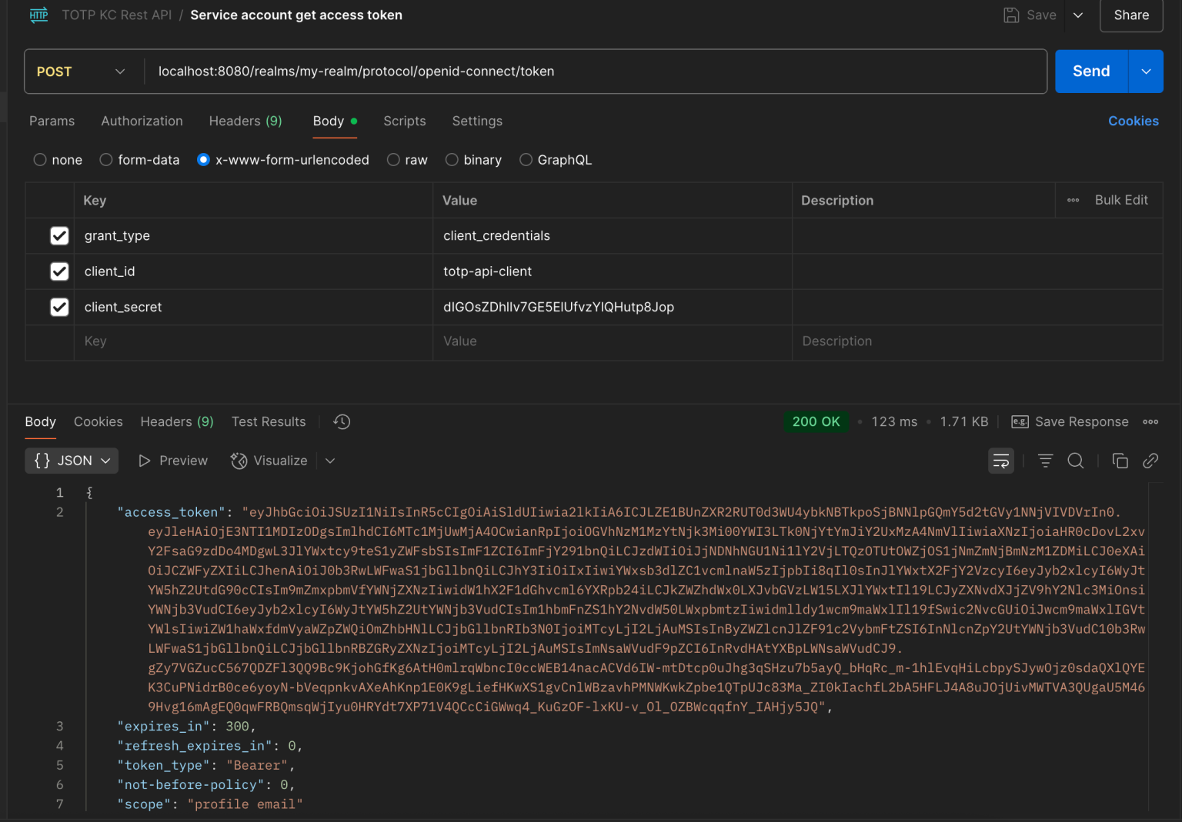Open request history via the clock icon
Image resolution: width=1182 pixels, height=822 pixels.
341,421
